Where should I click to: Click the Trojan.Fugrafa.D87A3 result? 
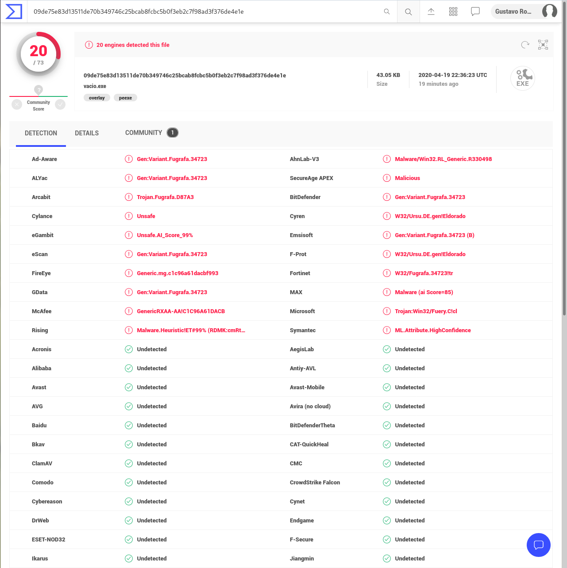coord(166,197)
